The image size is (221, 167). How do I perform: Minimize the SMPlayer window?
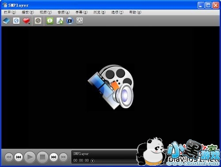pos(201,5)
